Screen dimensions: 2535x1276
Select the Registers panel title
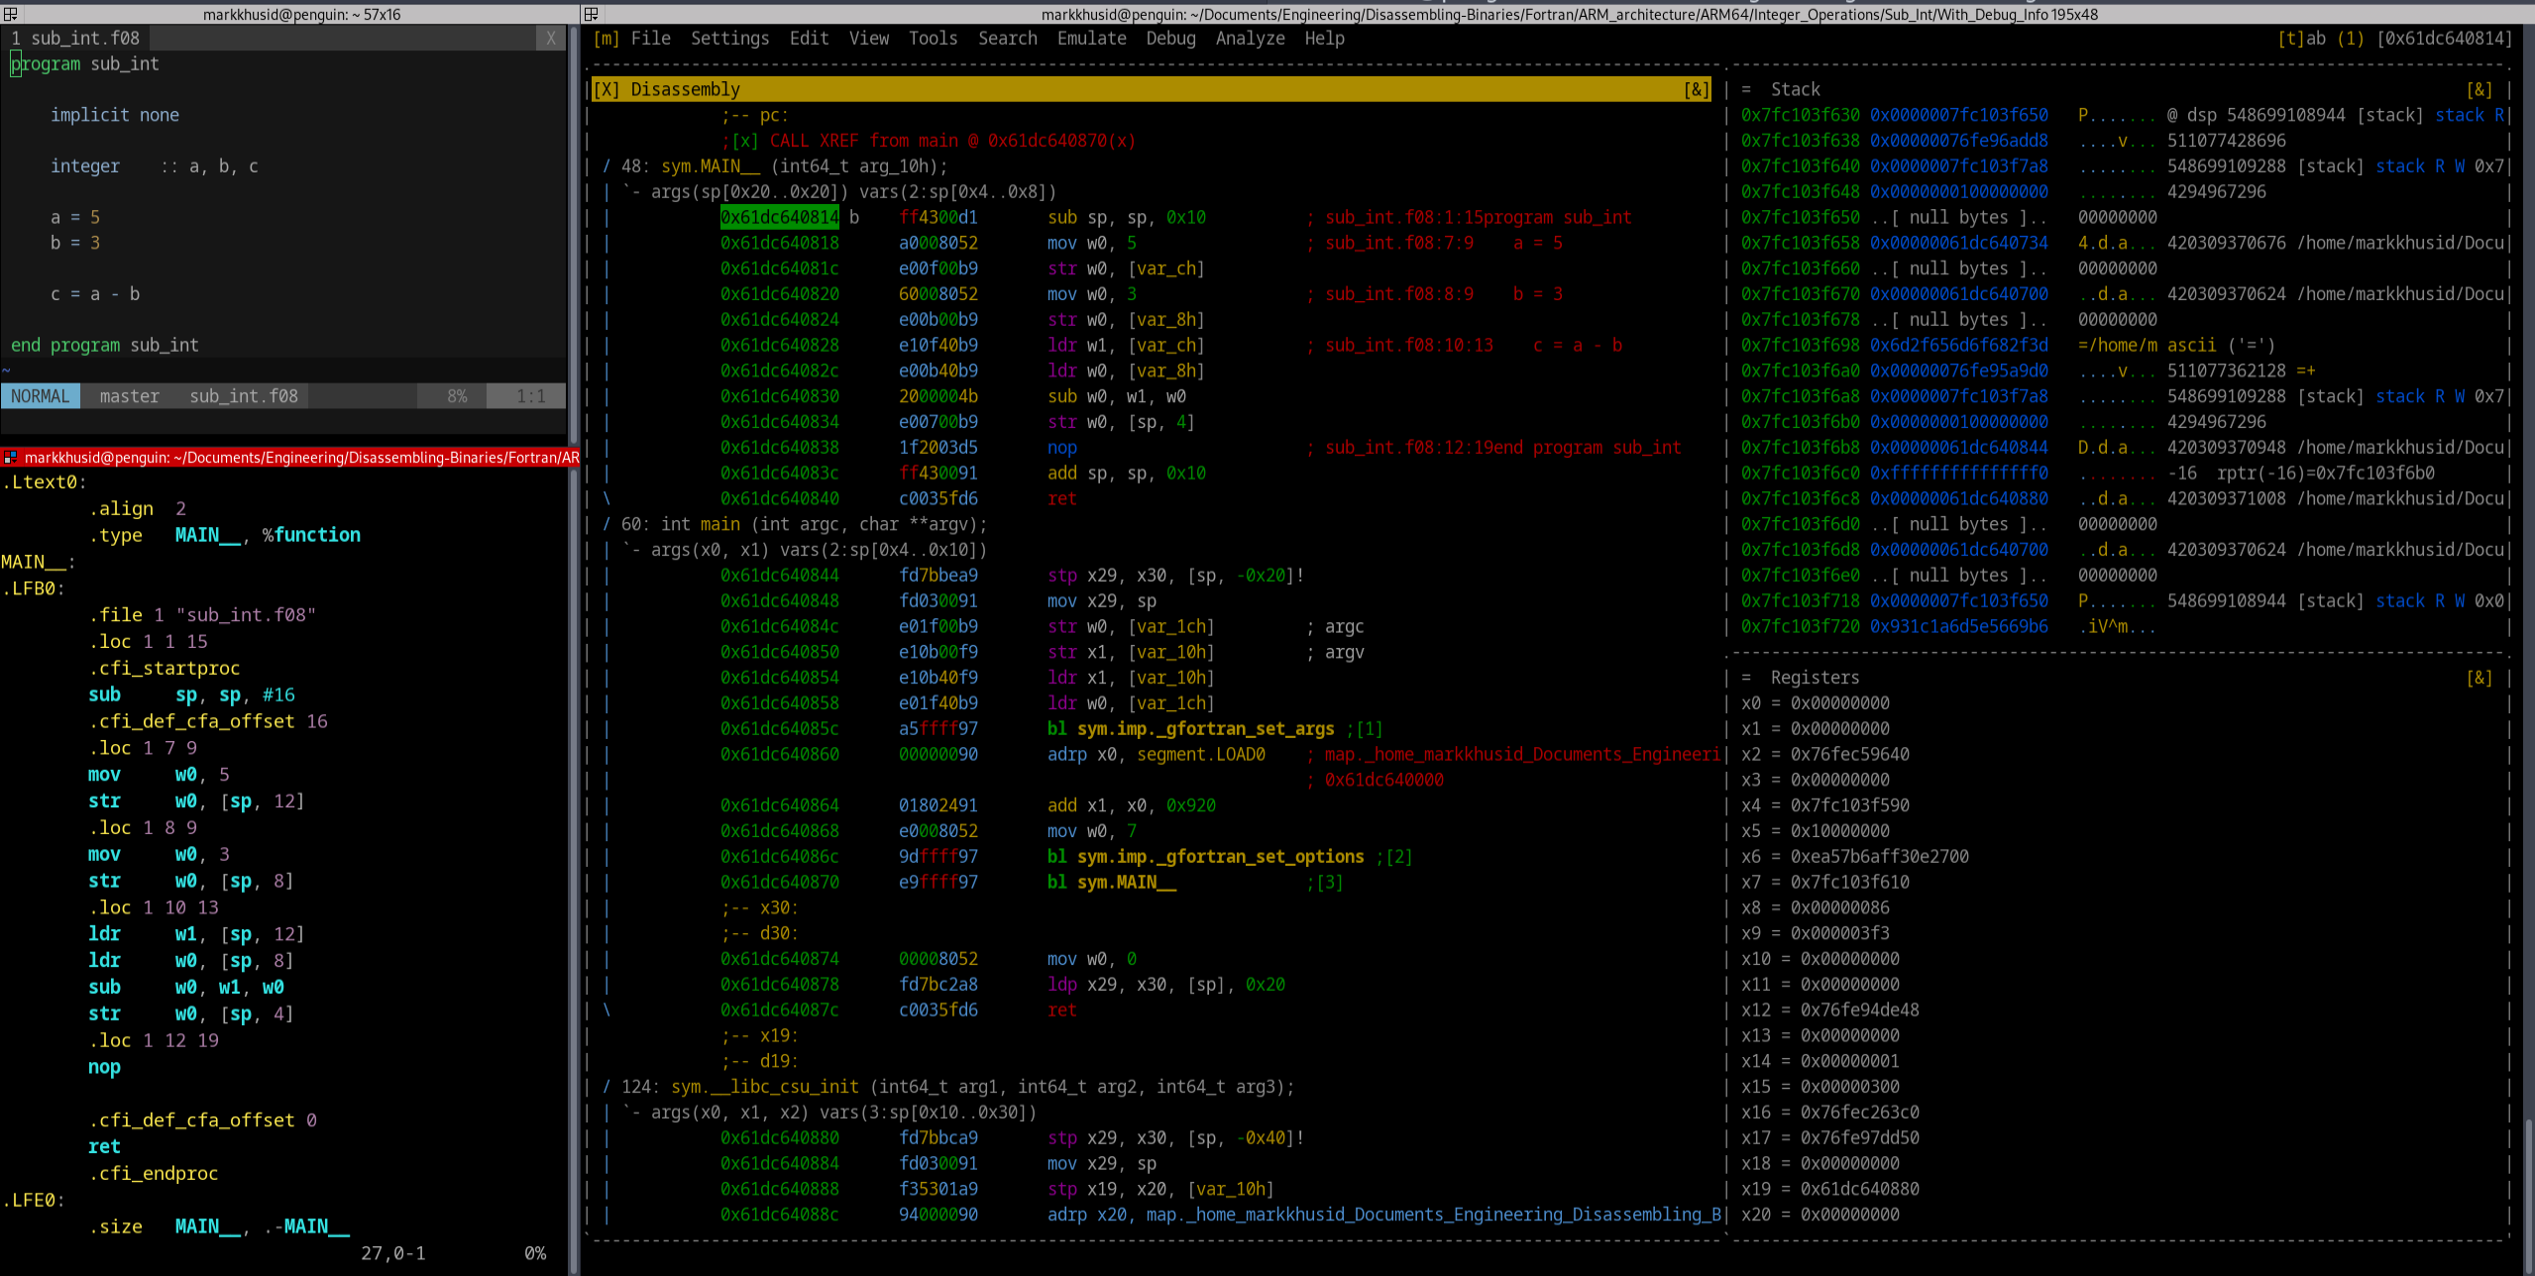[x=1815, y=678]
